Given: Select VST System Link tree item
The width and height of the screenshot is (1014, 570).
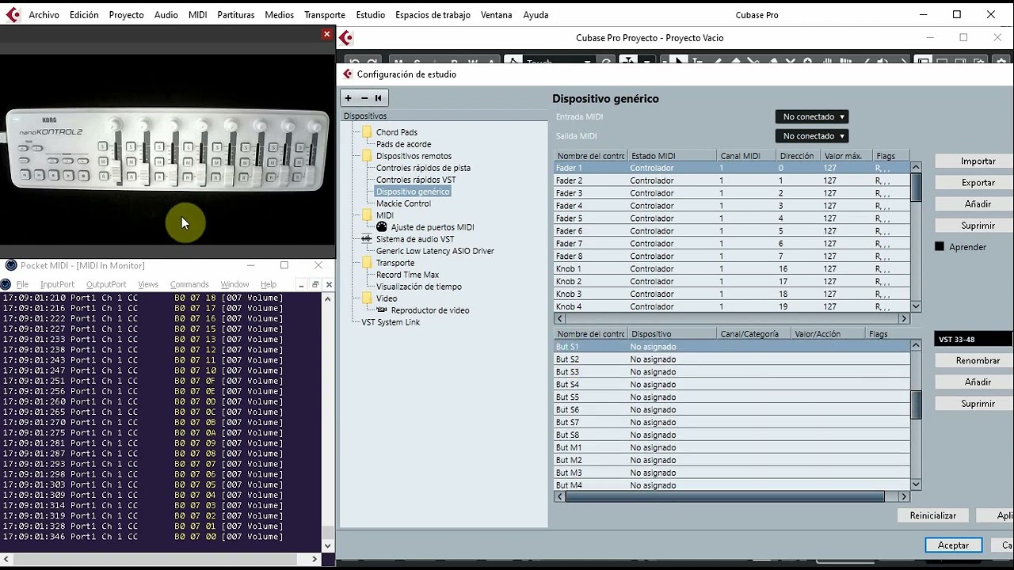Looking at the screenshot, I should pos(391,322).
